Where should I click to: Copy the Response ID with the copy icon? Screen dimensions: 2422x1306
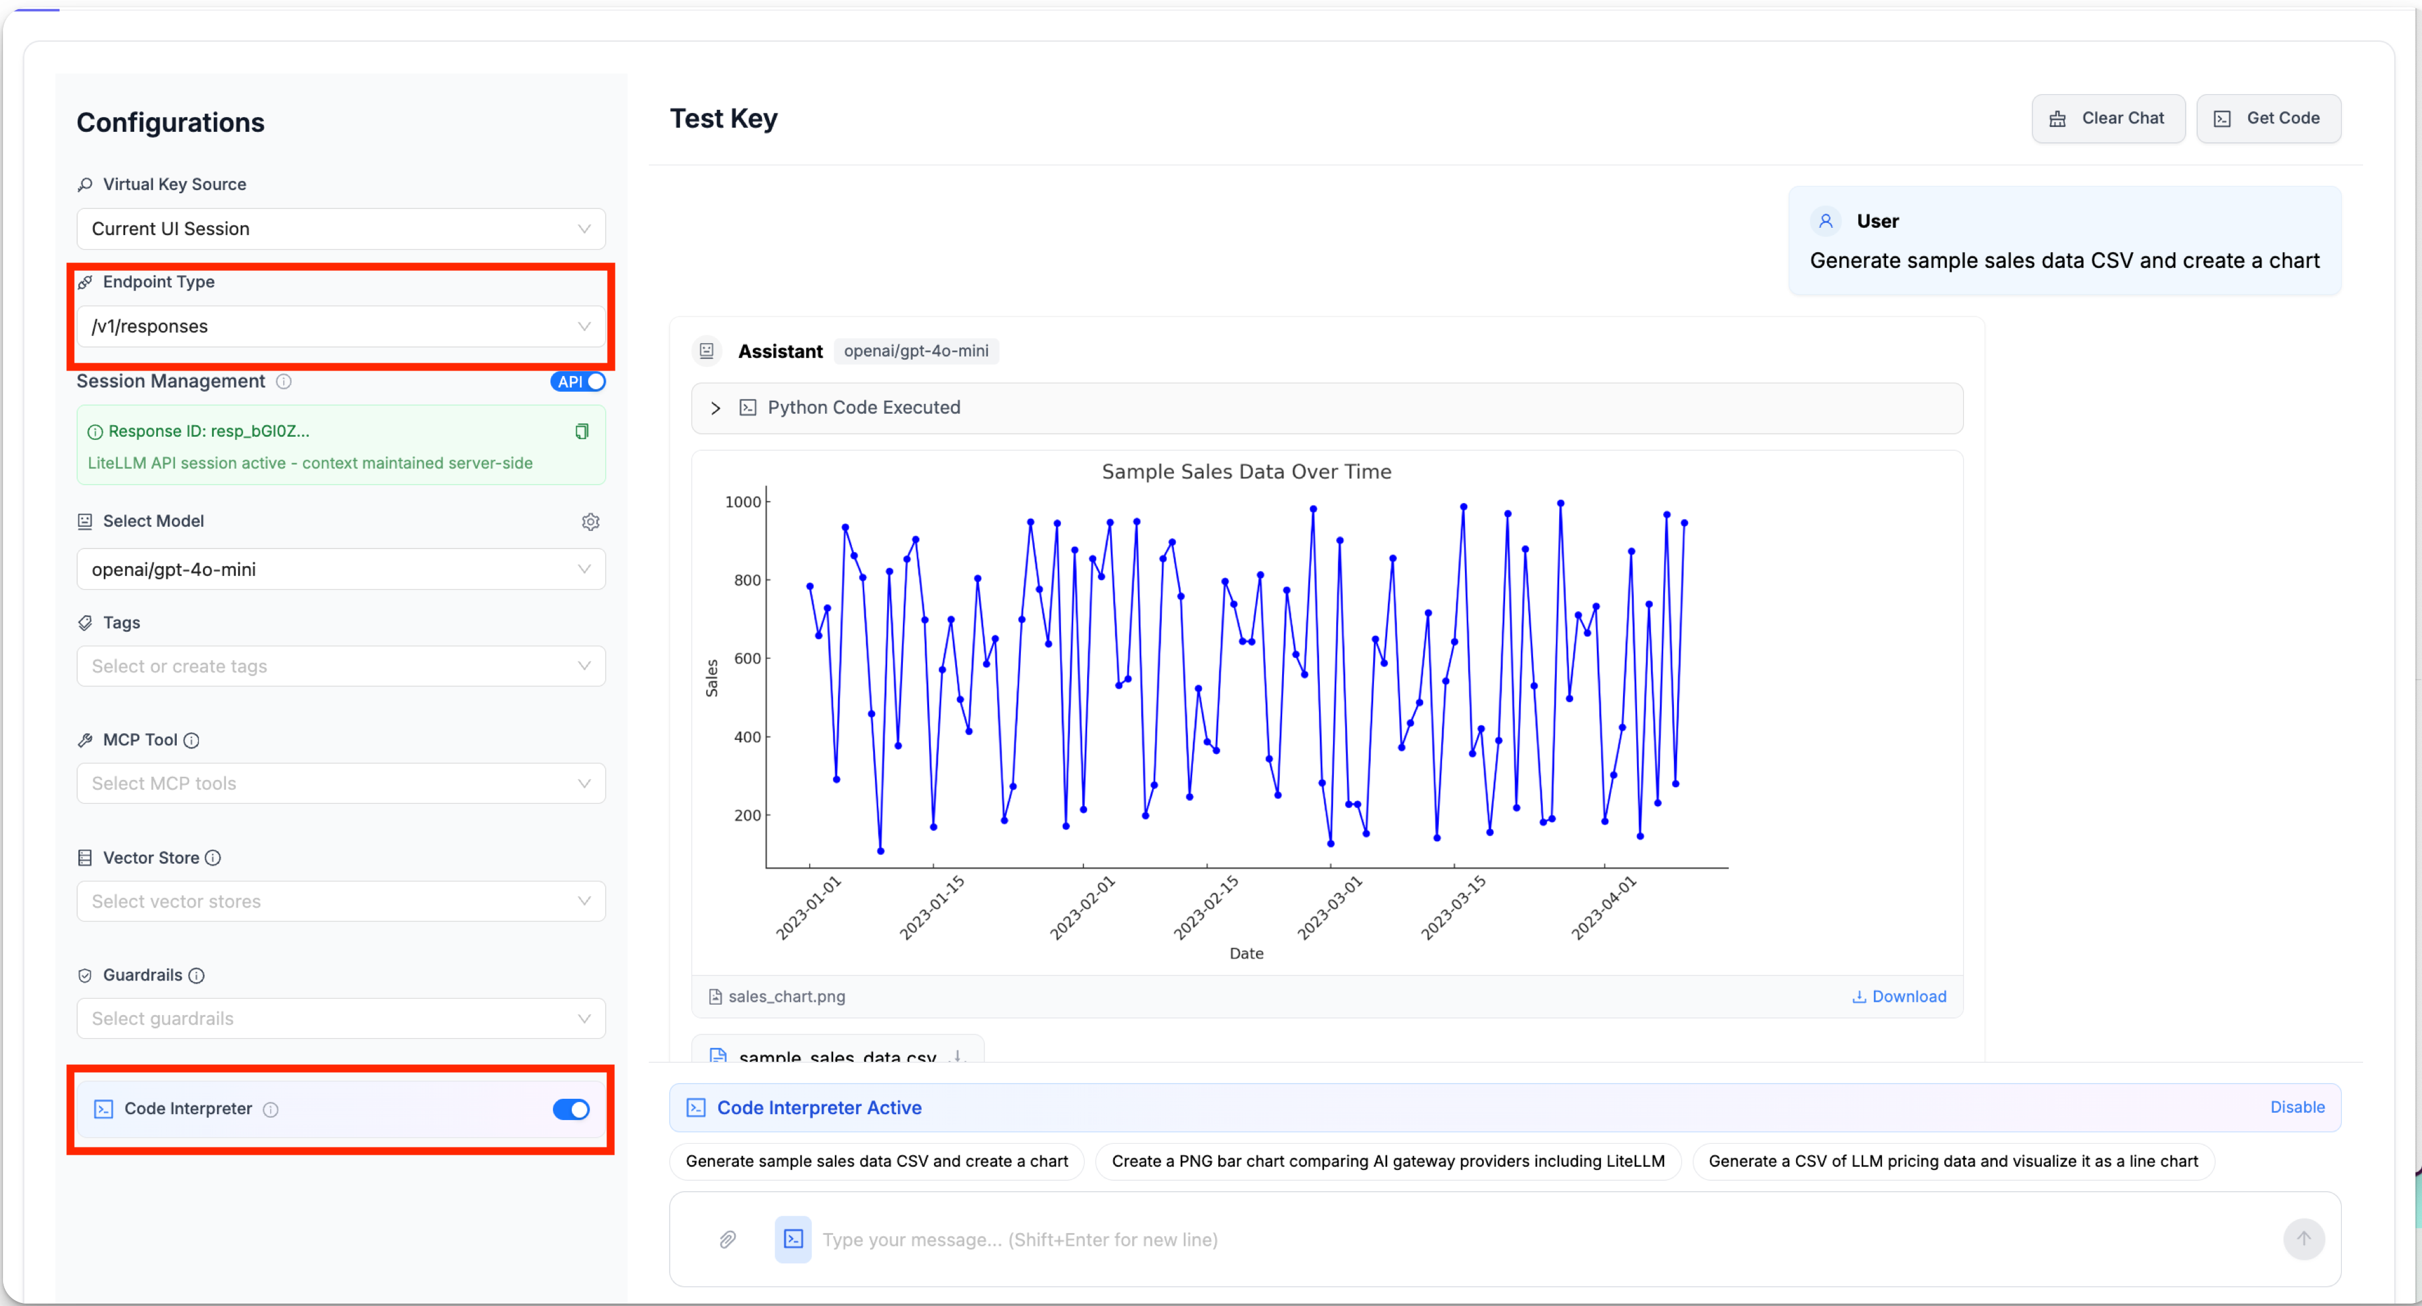(x=582, y=431)
